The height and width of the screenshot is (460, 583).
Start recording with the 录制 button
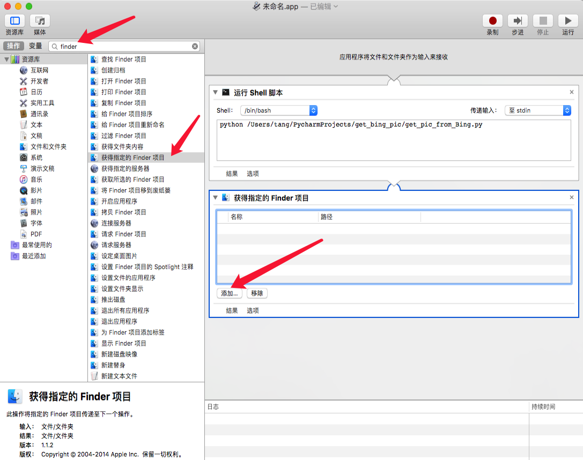pyautogui.click(x=493, y=21)
